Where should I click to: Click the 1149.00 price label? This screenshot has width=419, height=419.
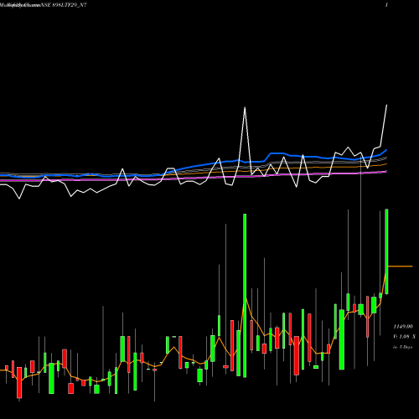[x=403, y=326]
